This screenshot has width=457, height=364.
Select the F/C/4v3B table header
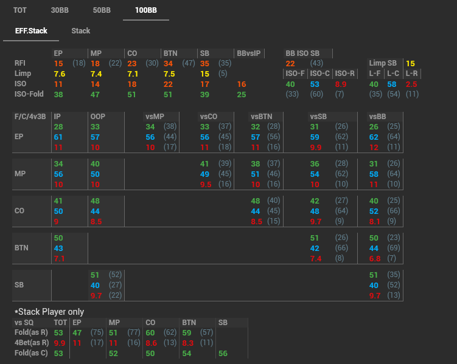[30, 116]
